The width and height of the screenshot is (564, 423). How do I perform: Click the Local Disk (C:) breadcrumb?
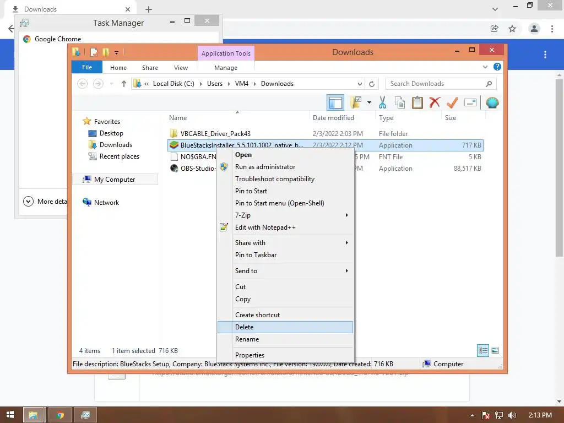point(173,84)
